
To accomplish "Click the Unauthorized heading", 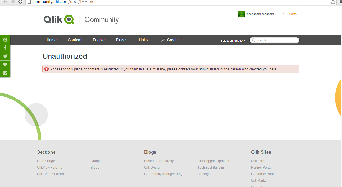I will coord(65,56).
